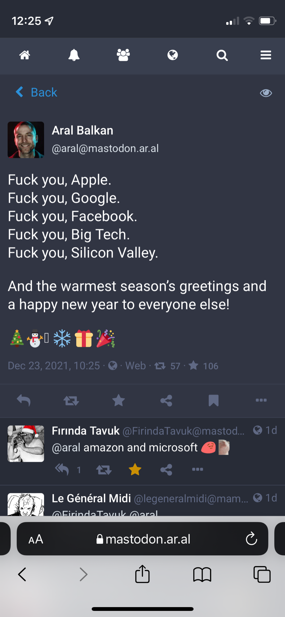Open more options on Fırında Tavuk's reply
The height and width of the screenshot is (617, 285).
197,469
